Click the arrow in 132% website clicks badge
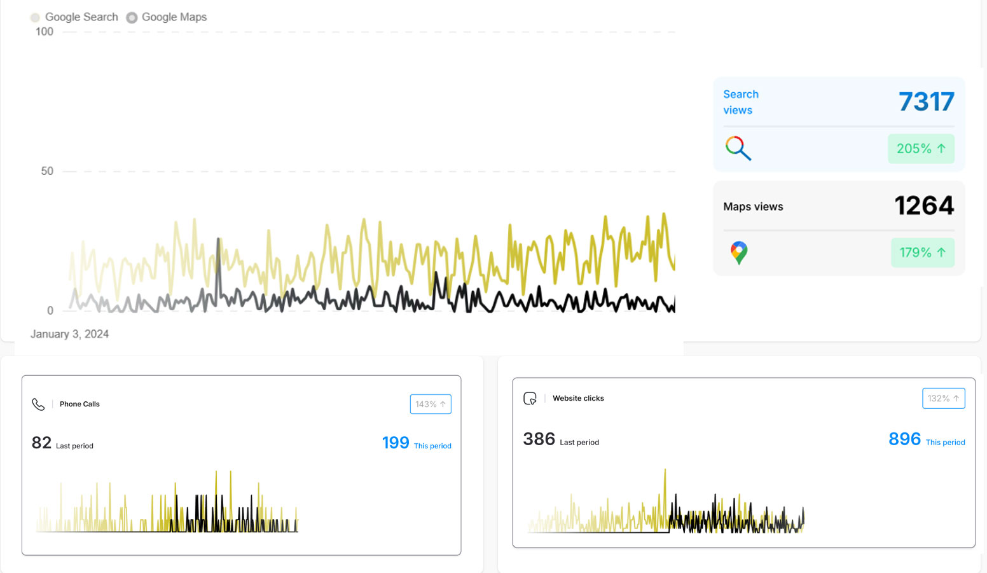This screenshot has height=573, width=987. point(956,399)
